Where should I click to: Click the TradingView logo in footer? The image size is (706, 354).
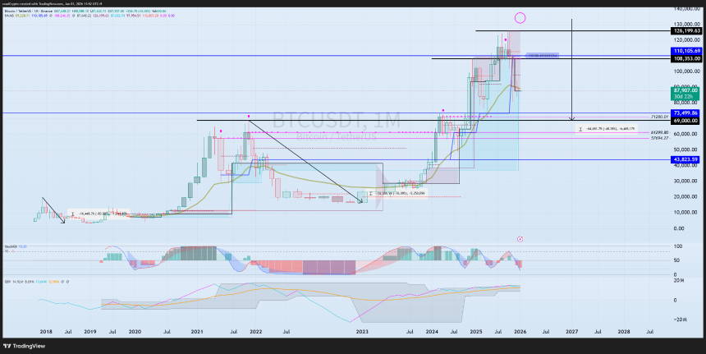pyautogui.click(x=24, y=346)
